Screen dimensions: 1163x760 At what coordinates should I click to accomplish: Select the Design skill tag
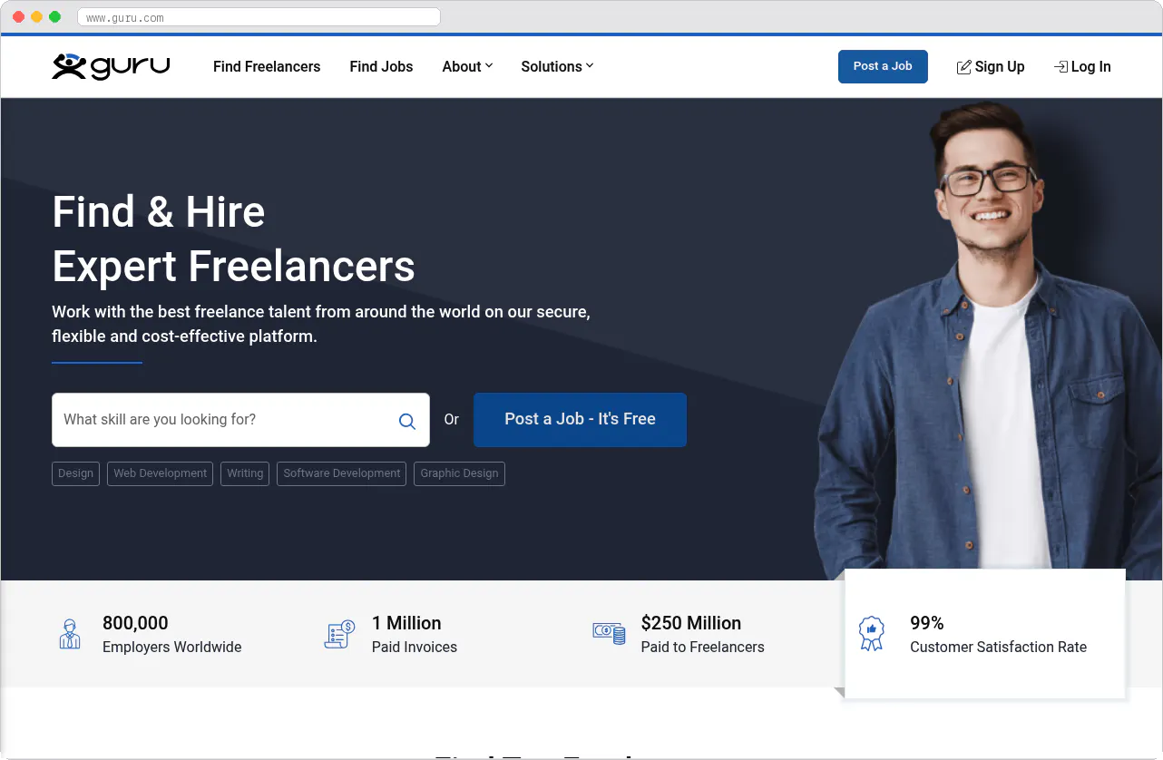(75, 473)
